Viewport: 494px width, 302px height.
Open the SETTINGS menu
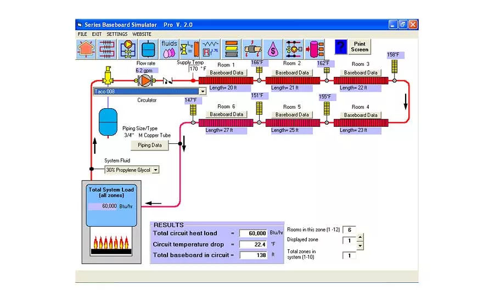click(x=117, y=34)
